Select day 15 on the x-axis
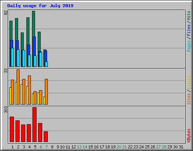193x151 pixels. click(90, 147)
